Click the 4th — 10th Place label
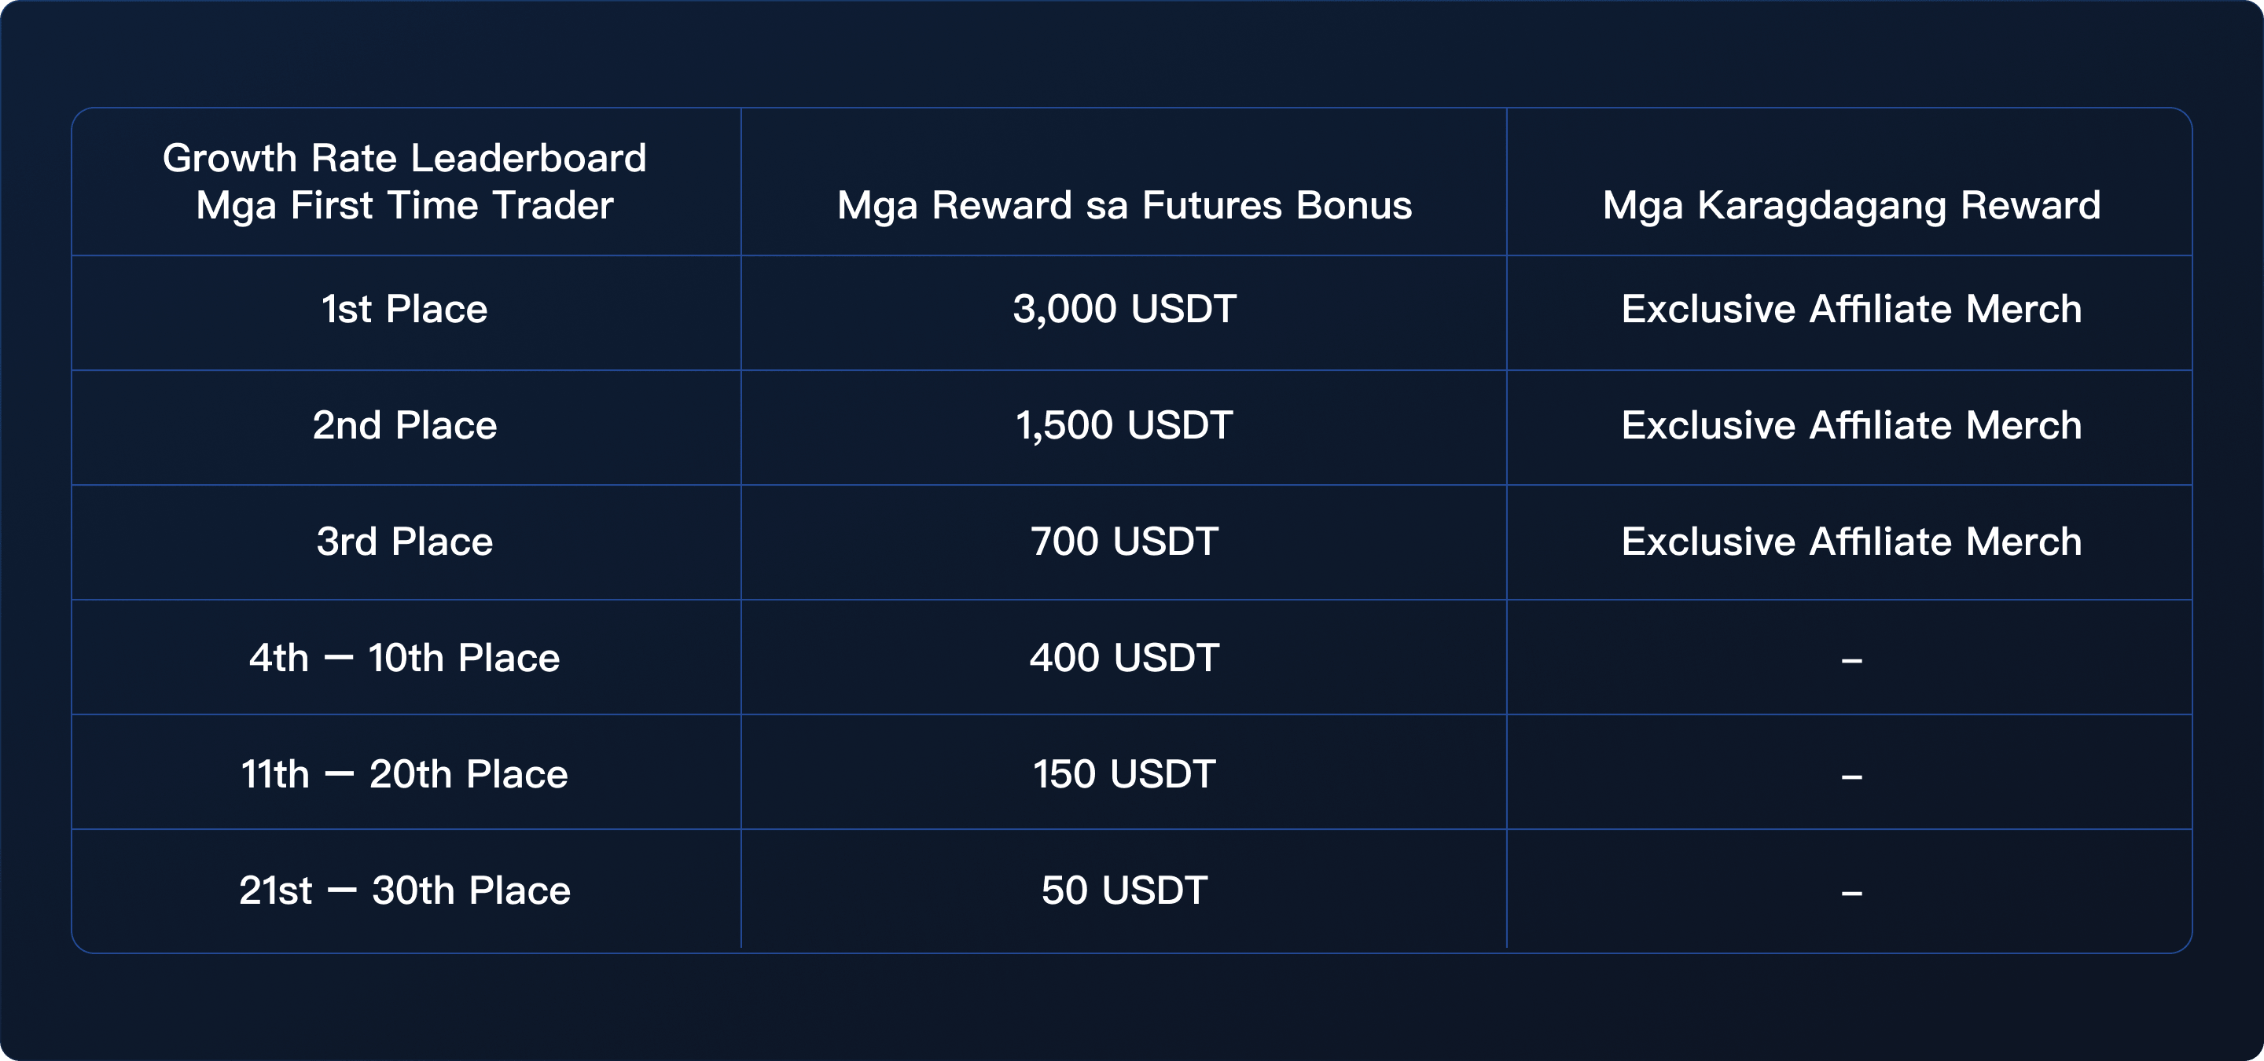 [404, 658]
